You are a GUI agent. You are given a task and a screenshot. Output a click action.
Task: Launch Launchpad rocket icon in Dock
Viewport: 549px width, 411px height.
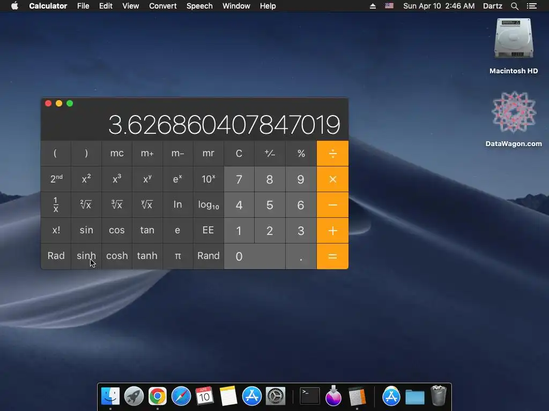pyautogui.click(x=133, y=397)
